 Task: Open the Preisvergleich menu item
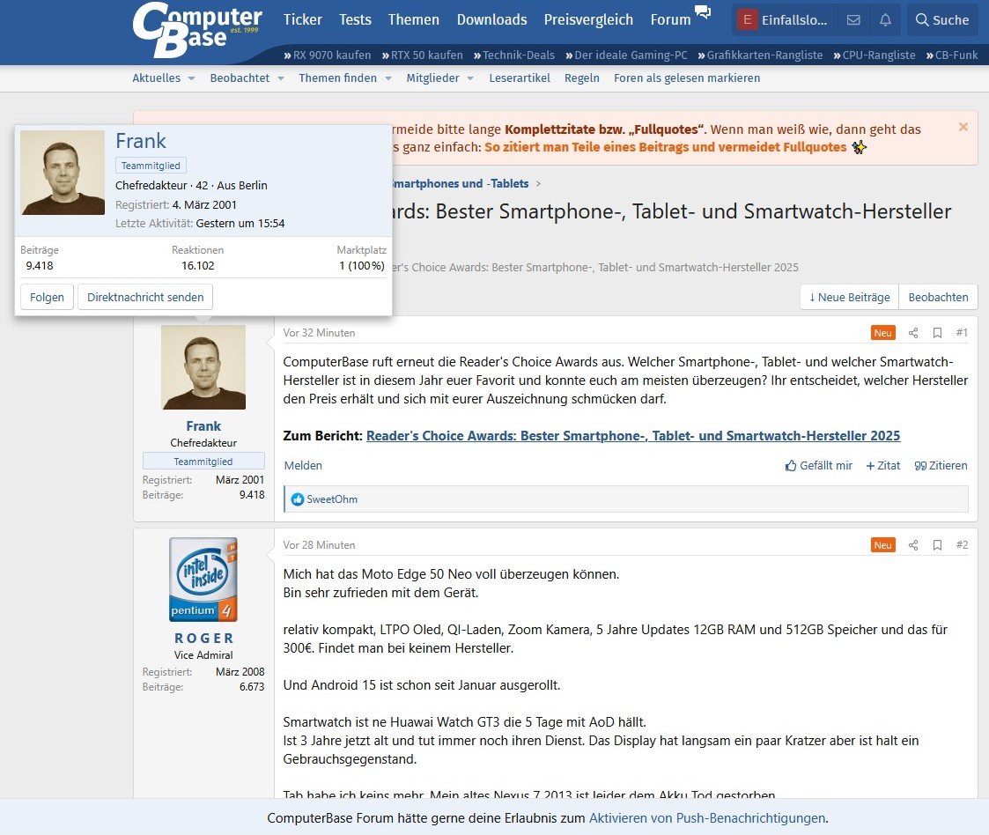pyautogui.click(x=588, y=19)
